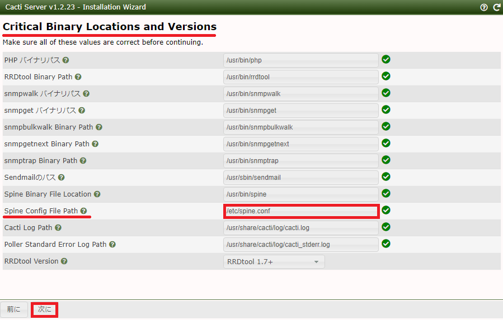Show help for snmpgetnext Binary Path
The width and height of the screenshot is (503, 320).
pyautogui.click(x=95, y=144)
